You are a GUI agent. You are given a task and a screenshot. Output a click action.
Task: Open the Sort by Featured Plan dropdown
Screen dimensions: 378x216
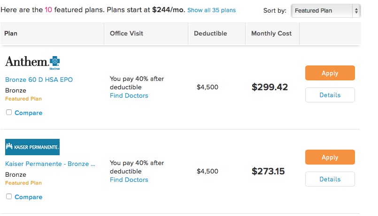click(326, 11)
